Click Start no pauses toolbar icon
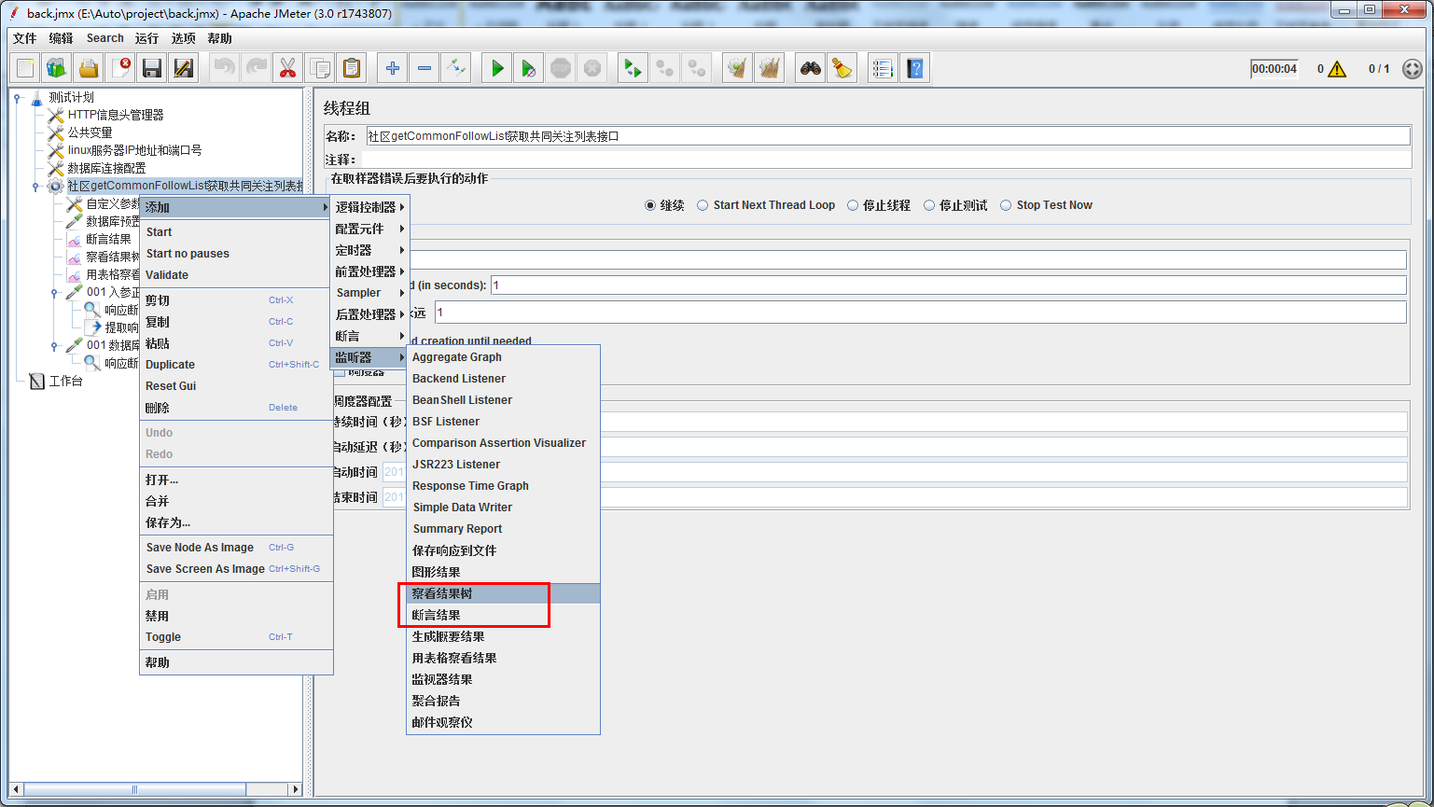This screenshot has width=1434, height=807. 529,68
